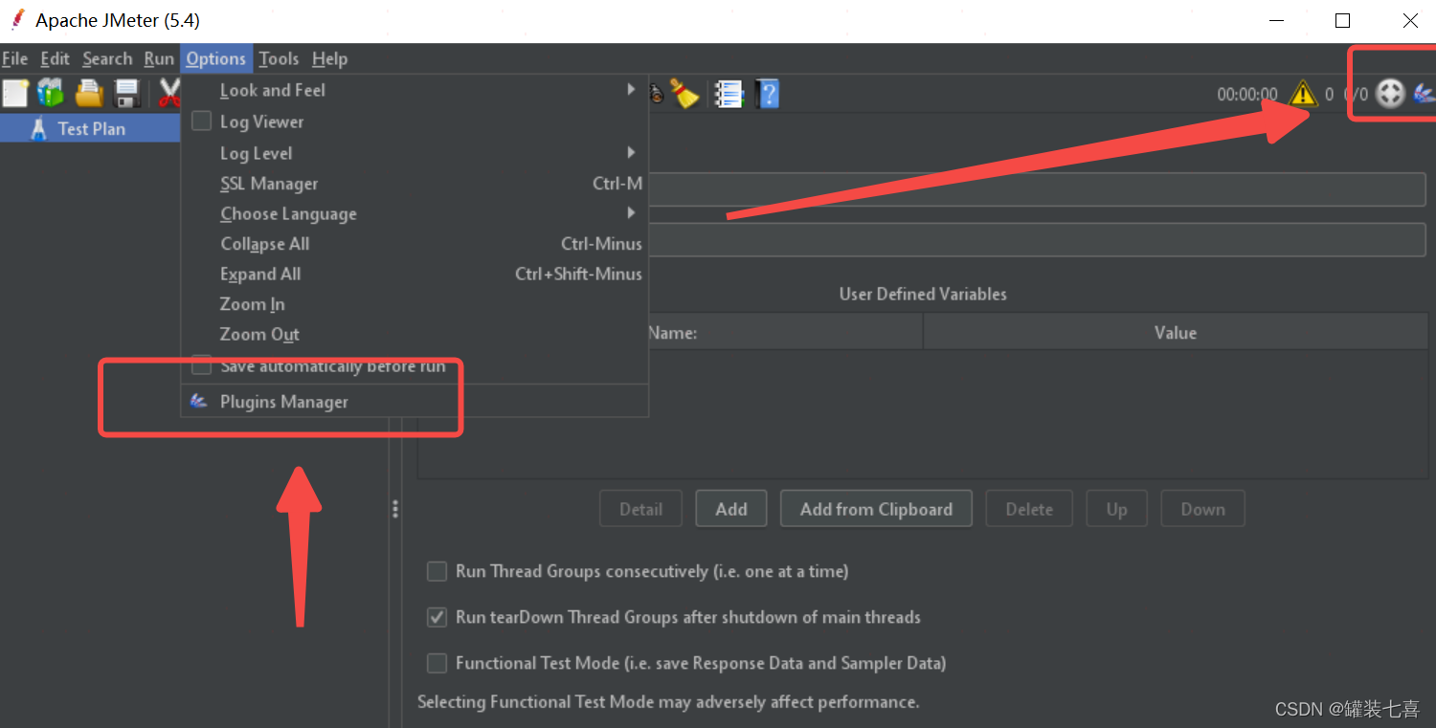The image size is (1436, 728).
Task: Open Plugins Manager from Options menu
Action: tap(415, 402)
